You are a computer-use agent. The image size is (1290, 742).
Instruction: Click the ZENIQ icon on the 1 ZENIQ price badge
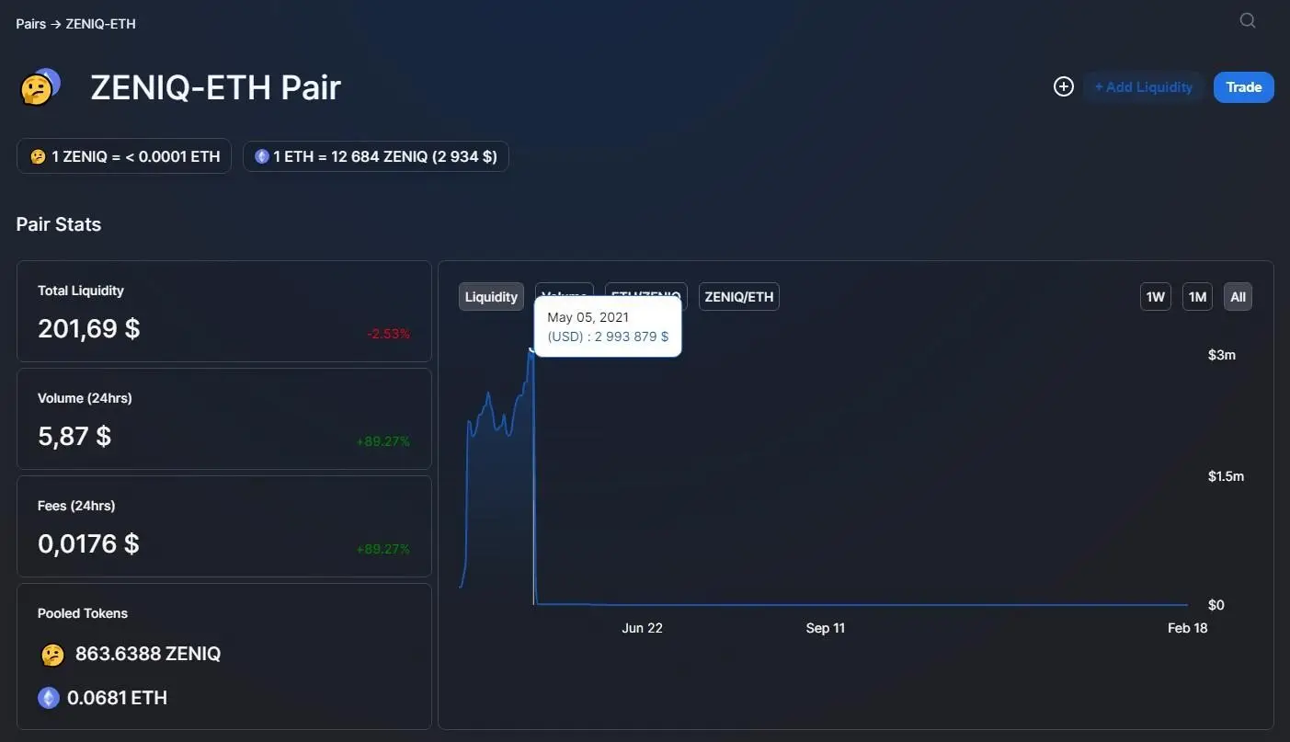pyautogui.click(x=37, y=155)
